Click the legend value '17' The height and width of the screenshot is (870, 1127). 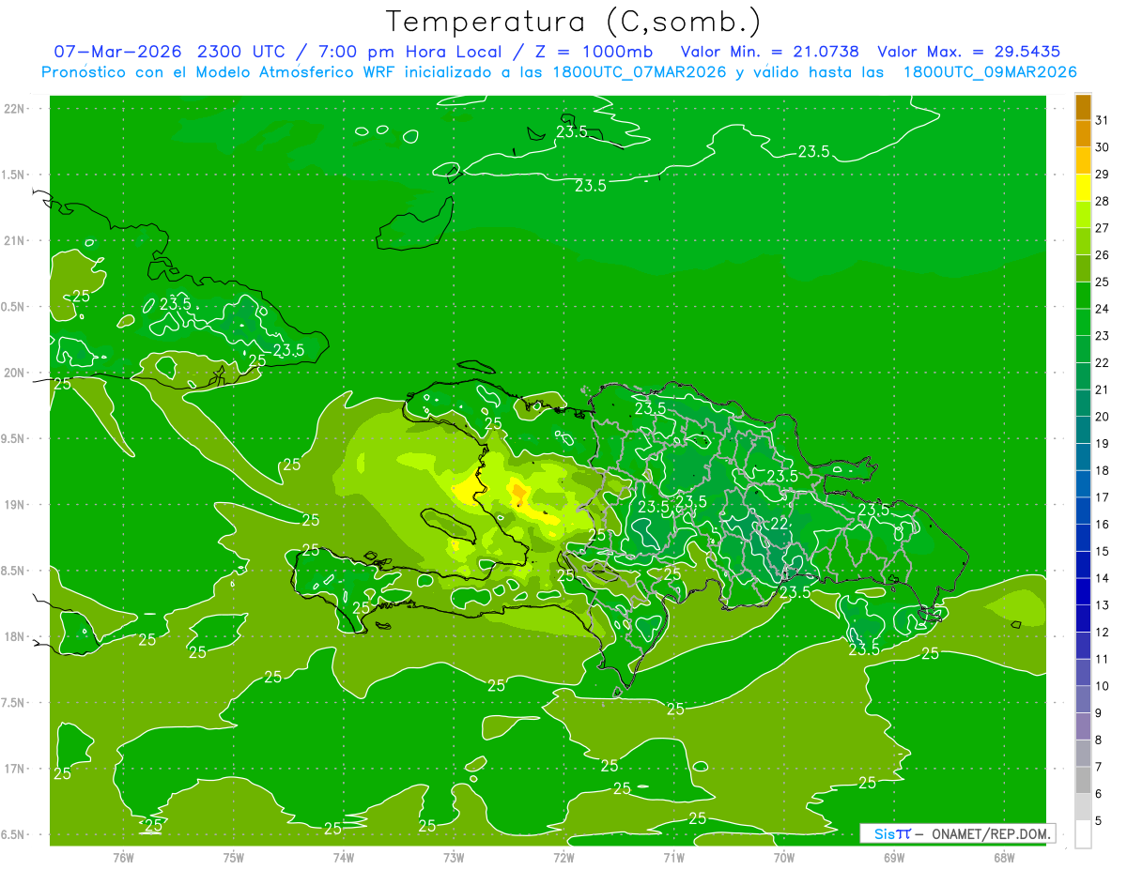[1103, 497]
